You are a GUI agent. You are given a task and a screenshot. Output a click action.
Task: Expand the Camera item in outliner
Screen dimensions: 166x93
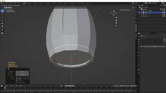(142, 11)
